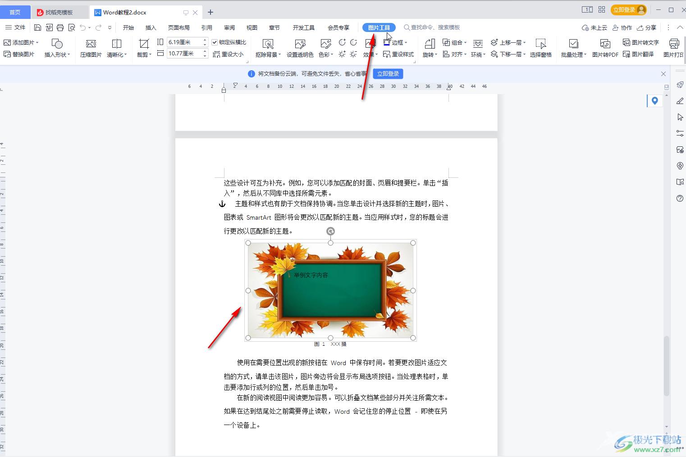Click Reset Style (重设样式)
This screenshot has height=457, width=686.
click(398, 54)
